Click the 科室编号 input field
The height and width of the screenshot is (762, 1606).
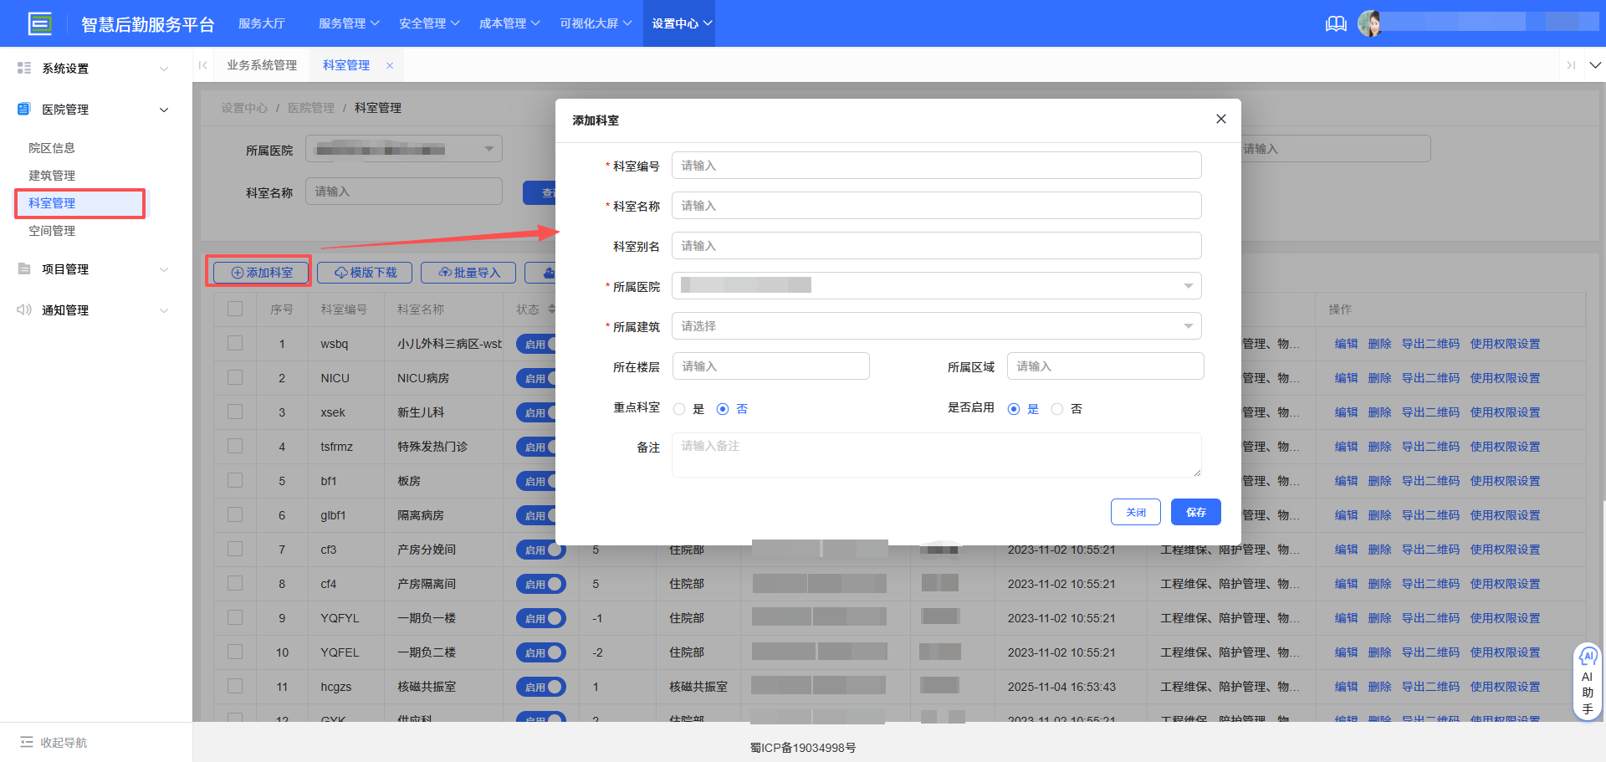tap(936, 166)
